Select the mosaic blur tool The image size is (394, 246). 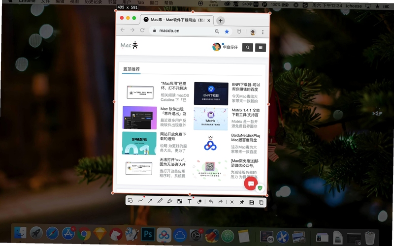coord(180,201)
